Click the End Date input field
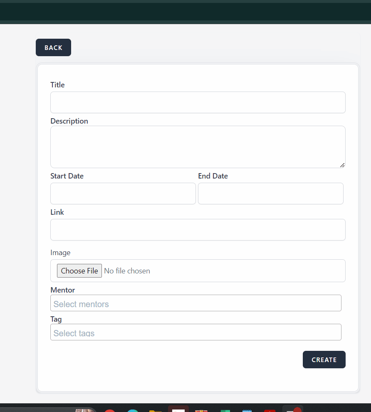The image size is (371, 412). (270, 194)
